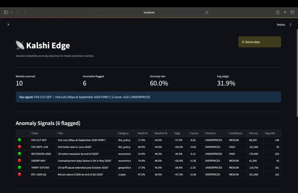
Task: Select the FED-RATE-JUN ticker cell
Action: [43, 147]
